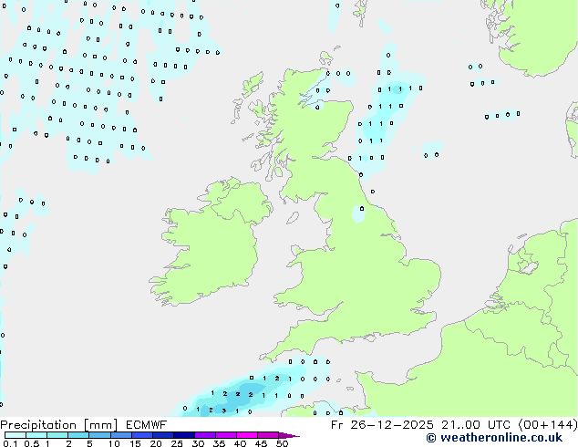This screenshot has height=447, width=578.
Task: Click the above-50 mm arrow tip of legend
Action: [x=289, y=435]
